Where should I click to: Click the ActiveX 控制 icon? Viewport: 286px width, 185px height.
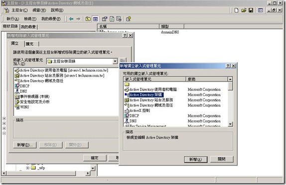(x=127, y=110)
